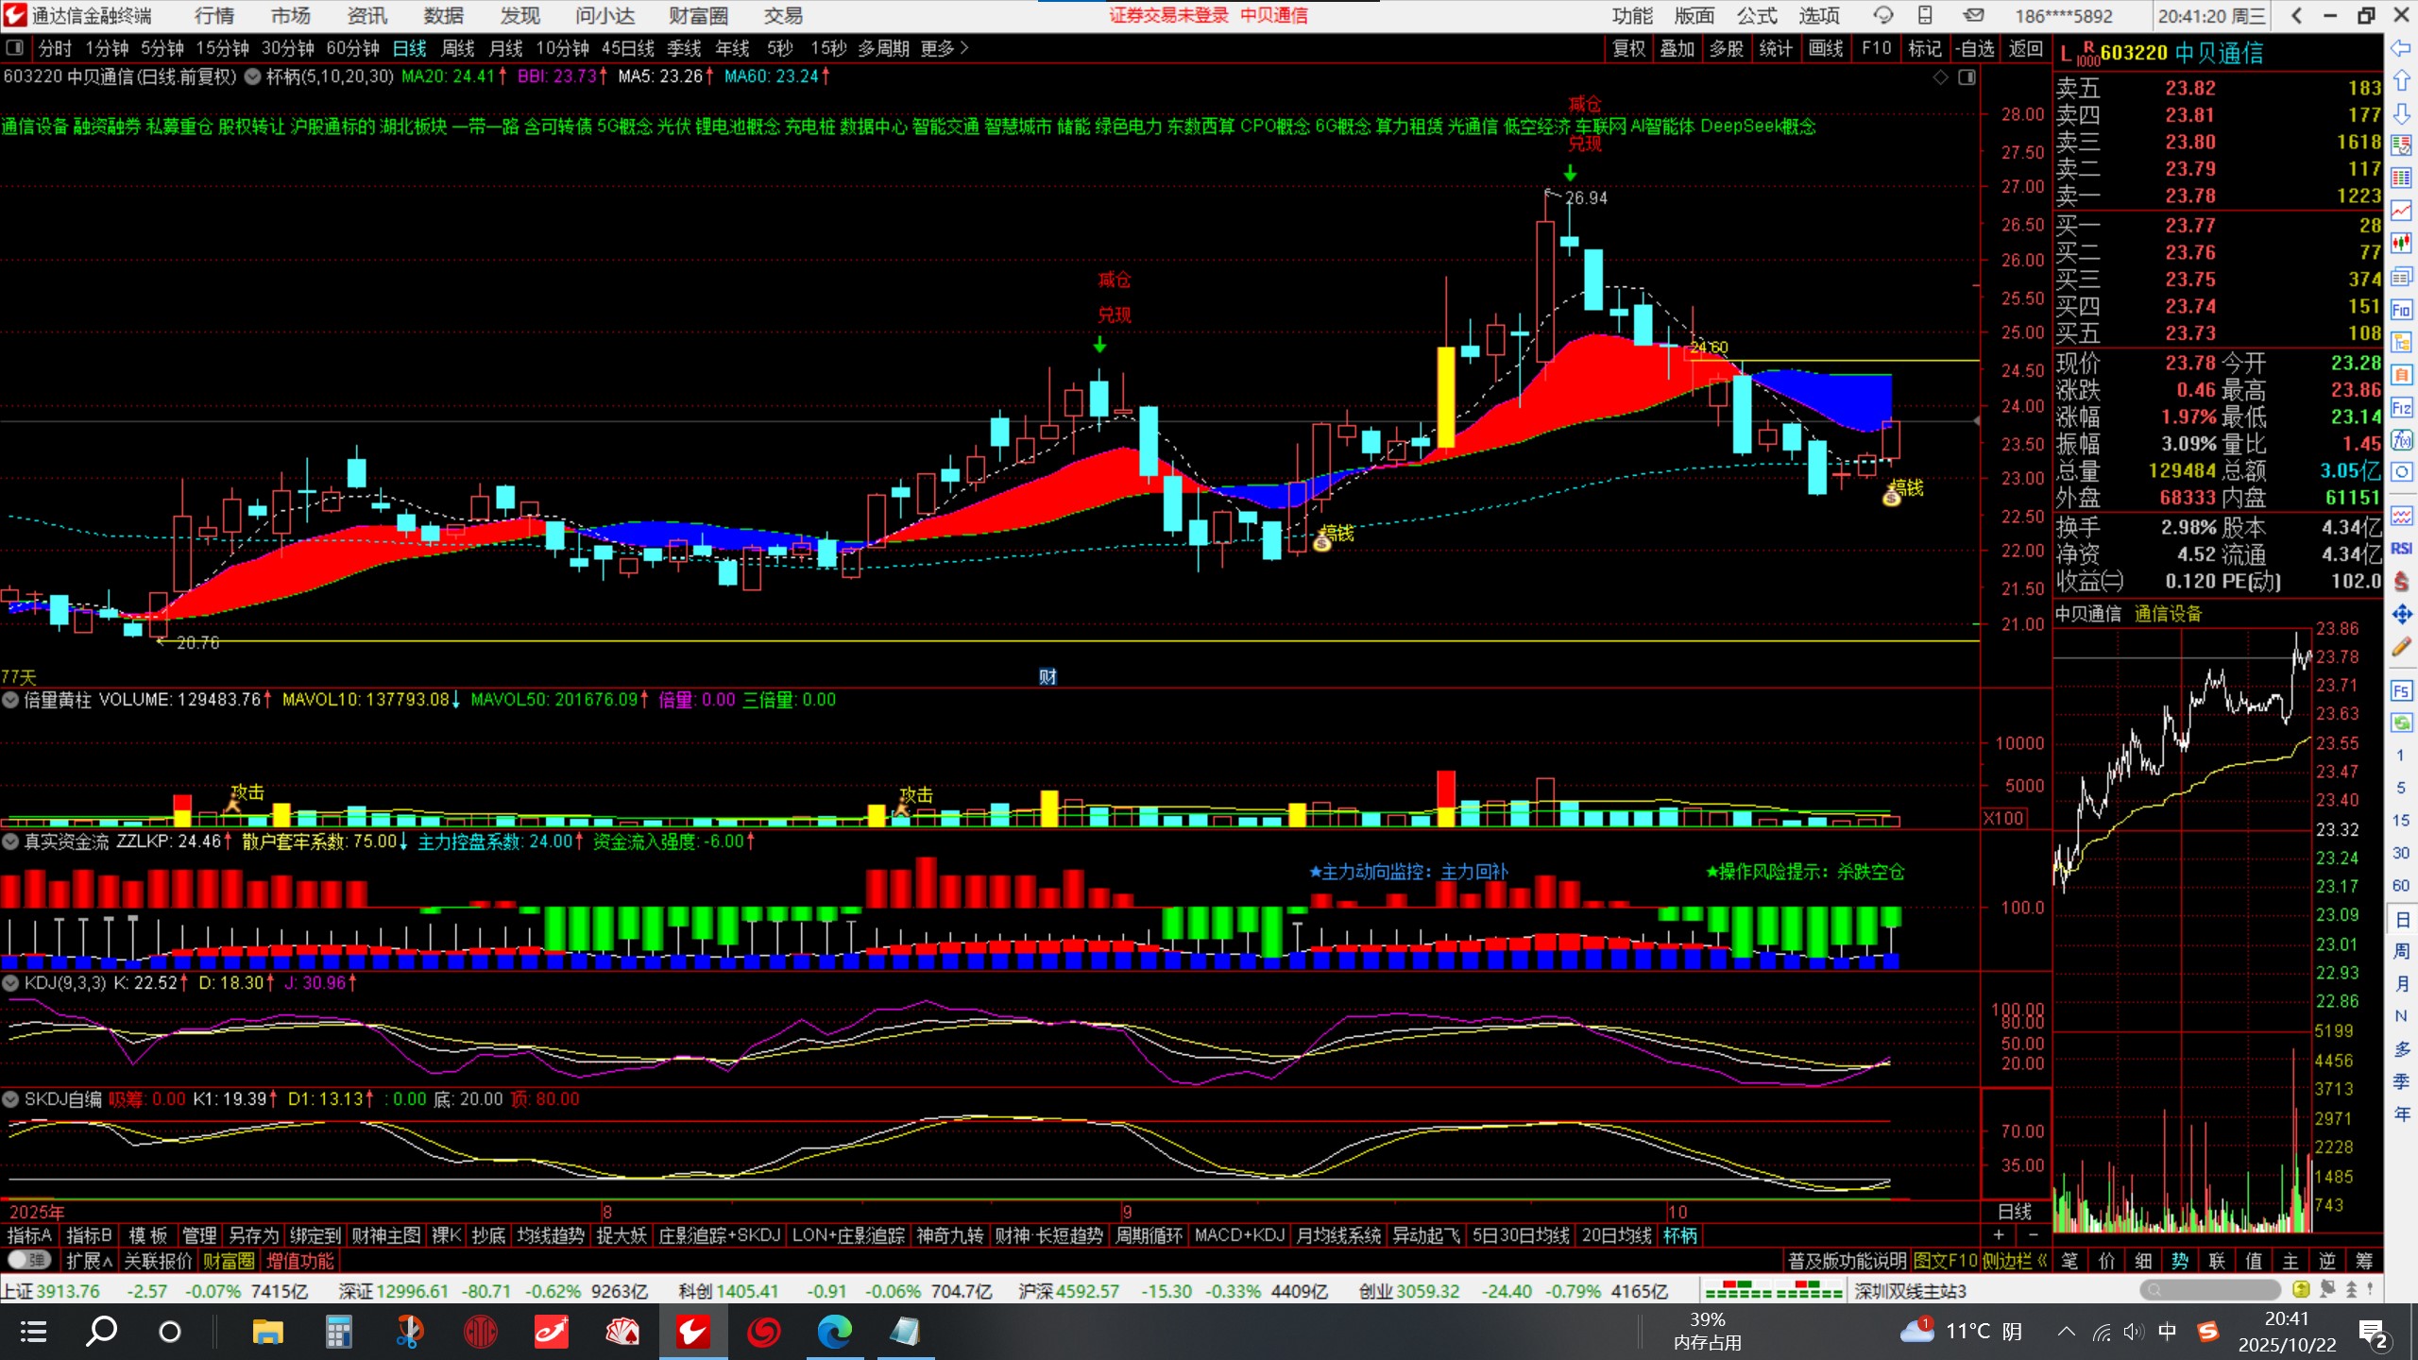Collapse the 侧边栏 sidebar

(x=2014, y=1261)
